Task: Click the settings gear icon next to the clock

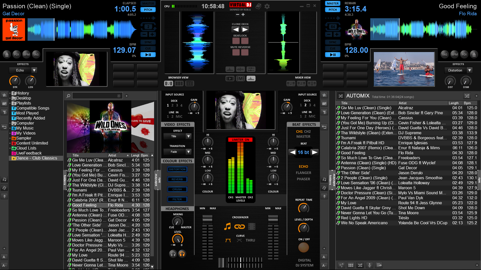Action: pos(267,6)
